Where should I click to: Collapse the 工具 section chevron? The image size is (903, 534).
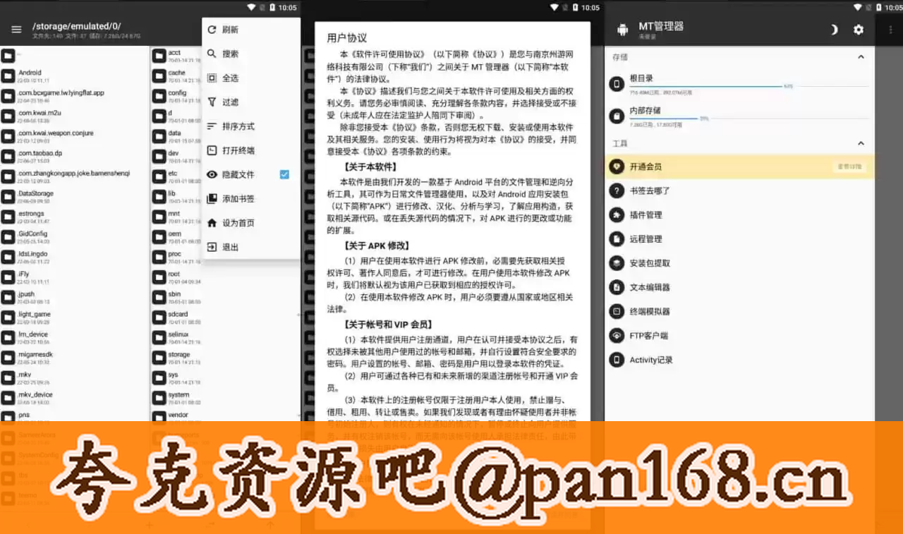(x=861, y=143)
